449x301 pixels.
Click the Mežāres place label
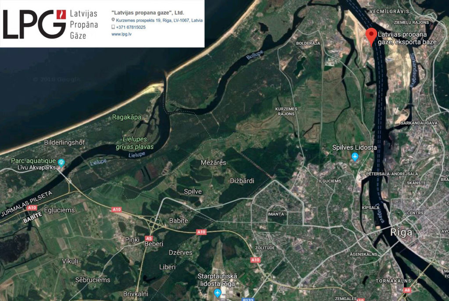tap(214, 163)
